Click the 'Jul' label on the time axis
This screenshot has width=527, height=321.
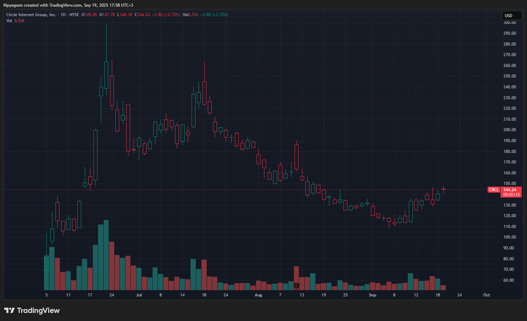point(139,295)
